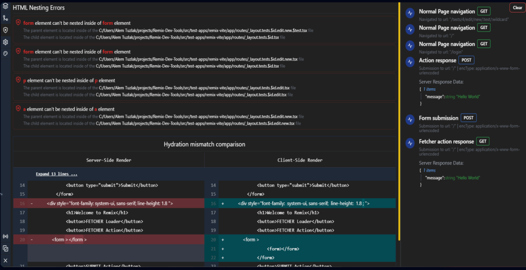Click "p element can't be nested" error title

[69, 81]
